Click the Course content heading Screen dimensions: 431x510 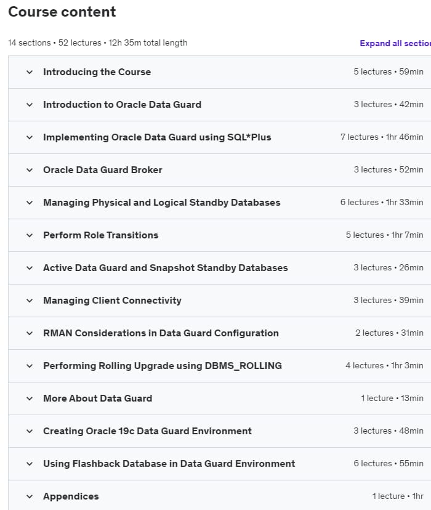tap(62, 12)
